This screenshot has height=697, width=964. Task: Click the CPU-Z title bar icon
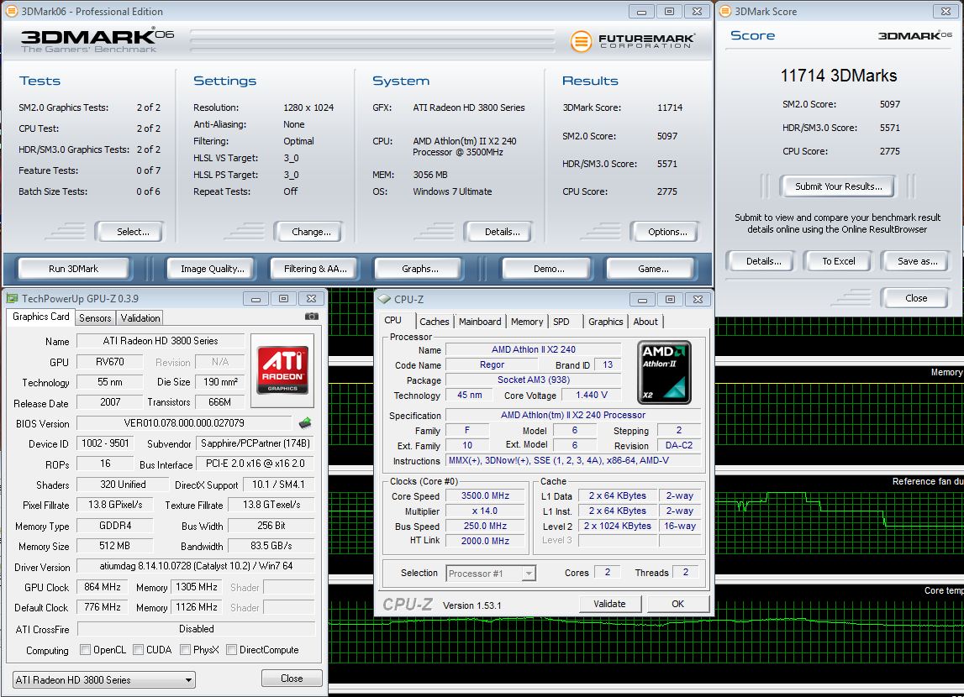pyautogui.click(x=384, y=299)
